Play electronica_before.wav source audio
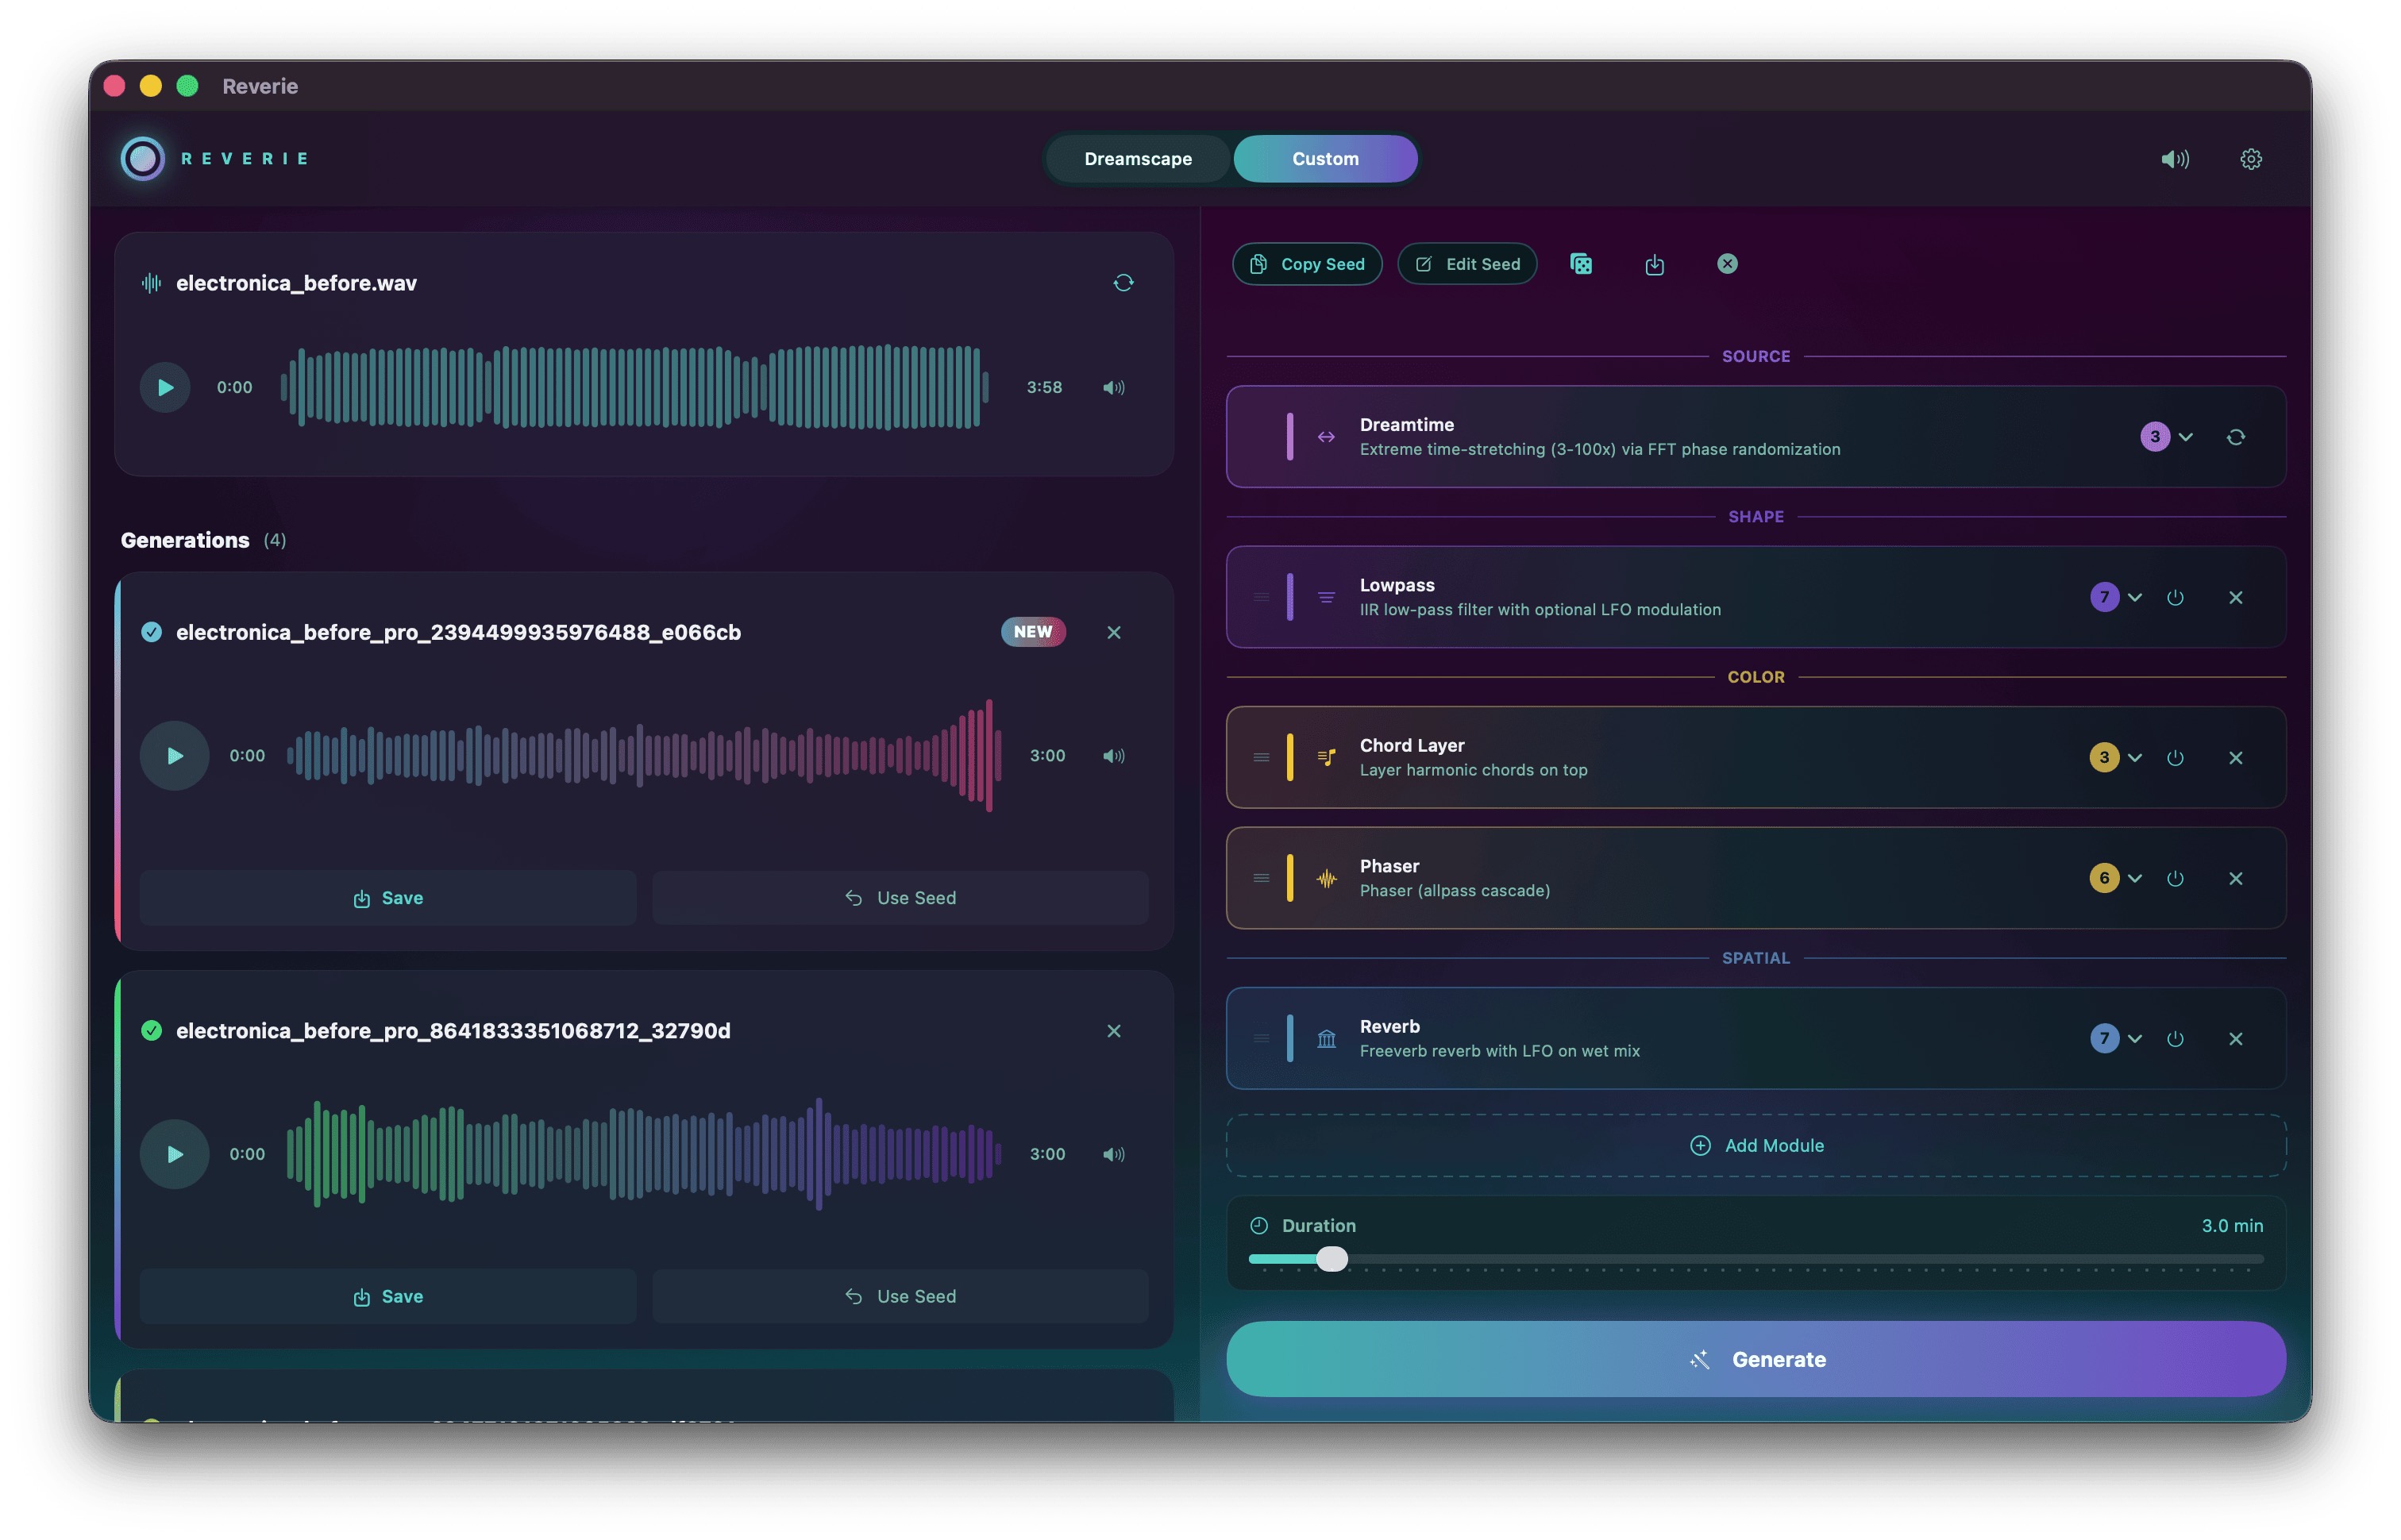 pyautogui.click(x=165, y=387)
